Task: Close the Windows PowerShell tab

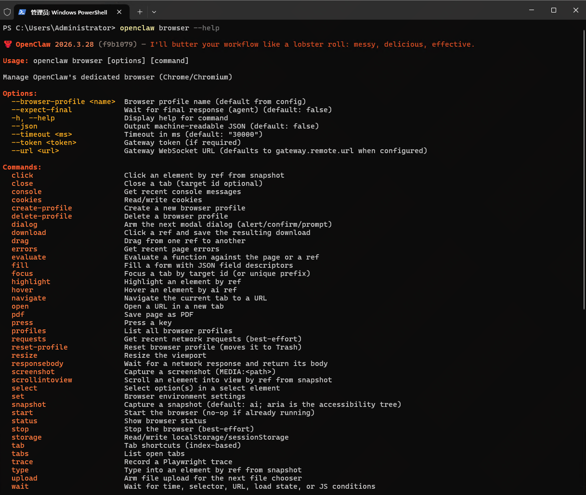Action: (119, 12)
